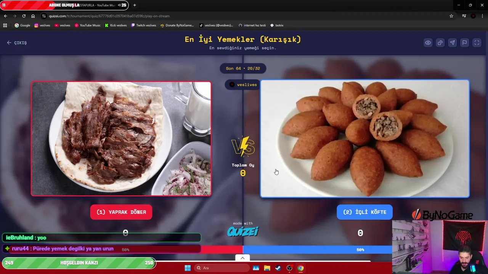The image size is (488, 274).
Task: Focus the quizei.com address bar
Action: [x=244, y=16]
